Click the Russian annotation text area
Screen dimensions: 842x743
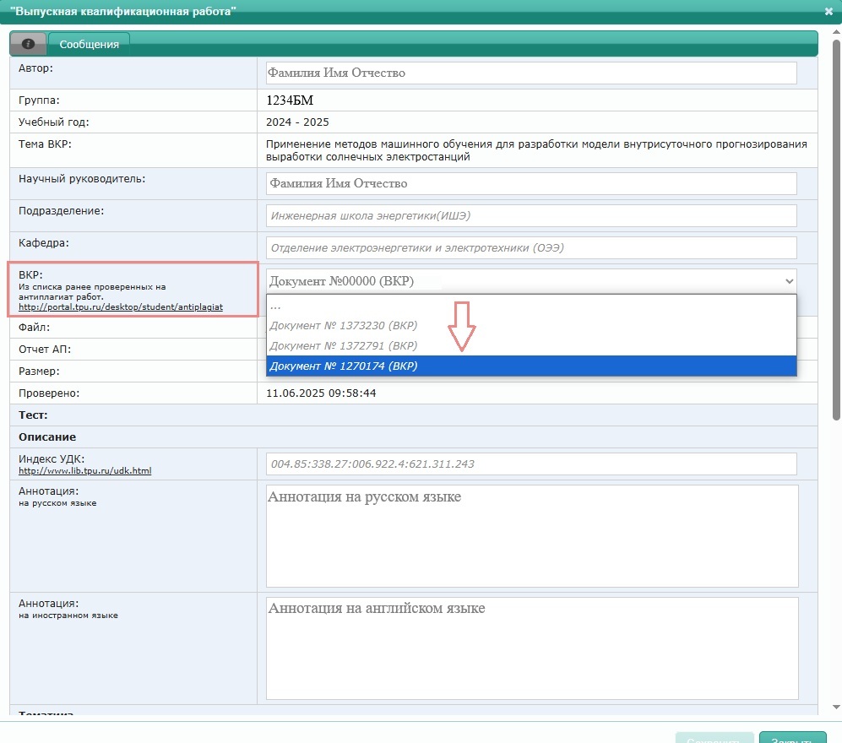click(x=532, y=536)
